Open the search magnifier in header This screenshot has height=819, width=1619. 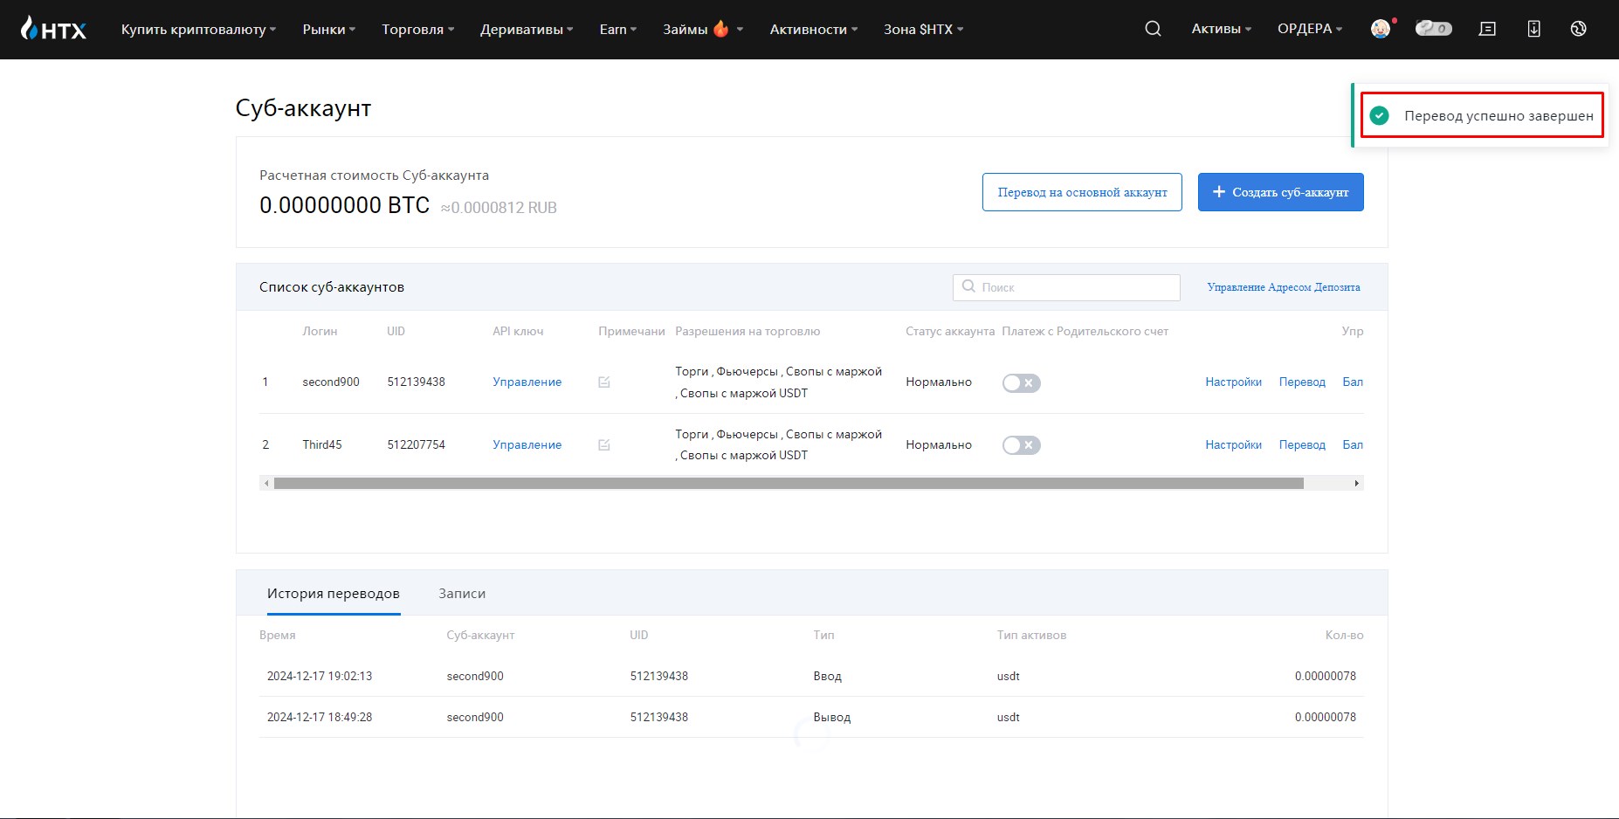pos(1153,29)
